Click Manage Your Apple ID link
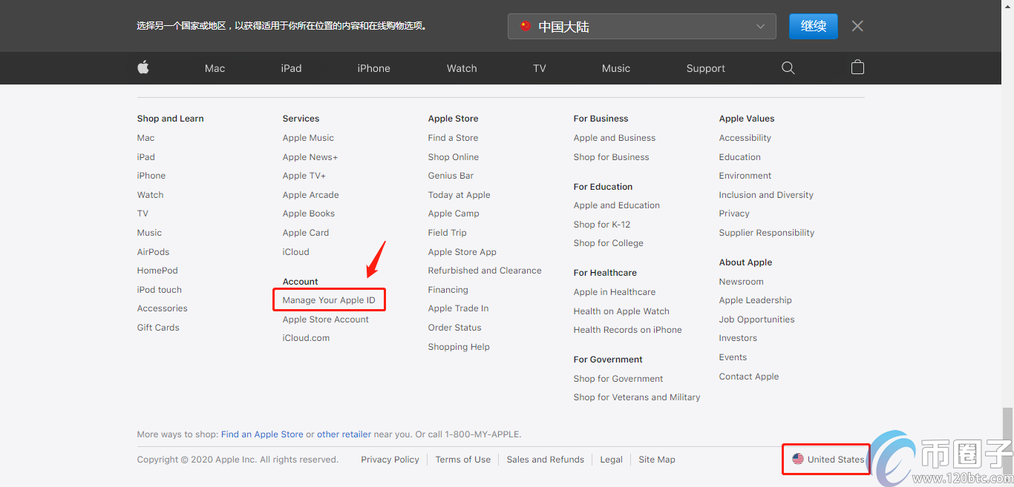Screen dimensions: 1014x487 (x=329, y=300)
